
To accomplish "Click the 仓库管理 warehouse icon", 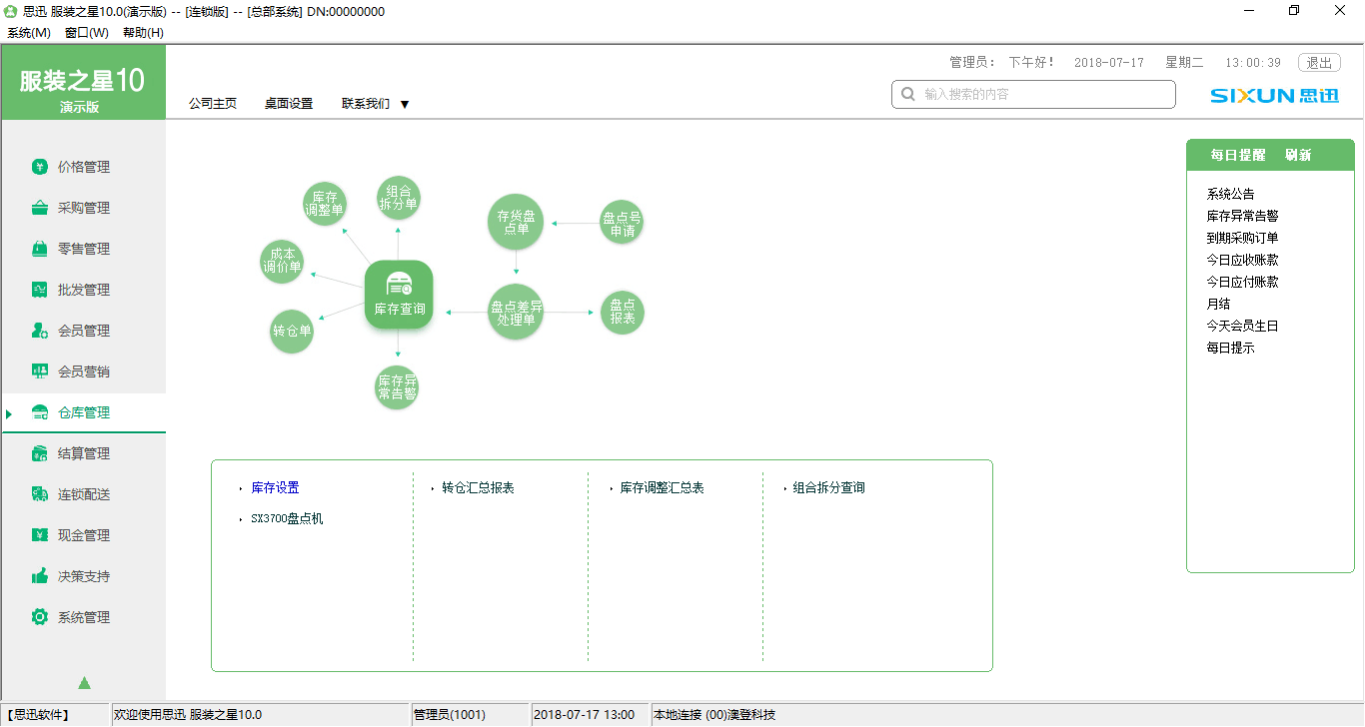I will point(40,412).
